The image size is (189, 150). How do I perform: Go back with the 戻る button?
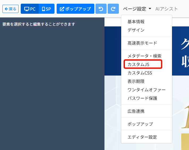[x=11, y=9]
